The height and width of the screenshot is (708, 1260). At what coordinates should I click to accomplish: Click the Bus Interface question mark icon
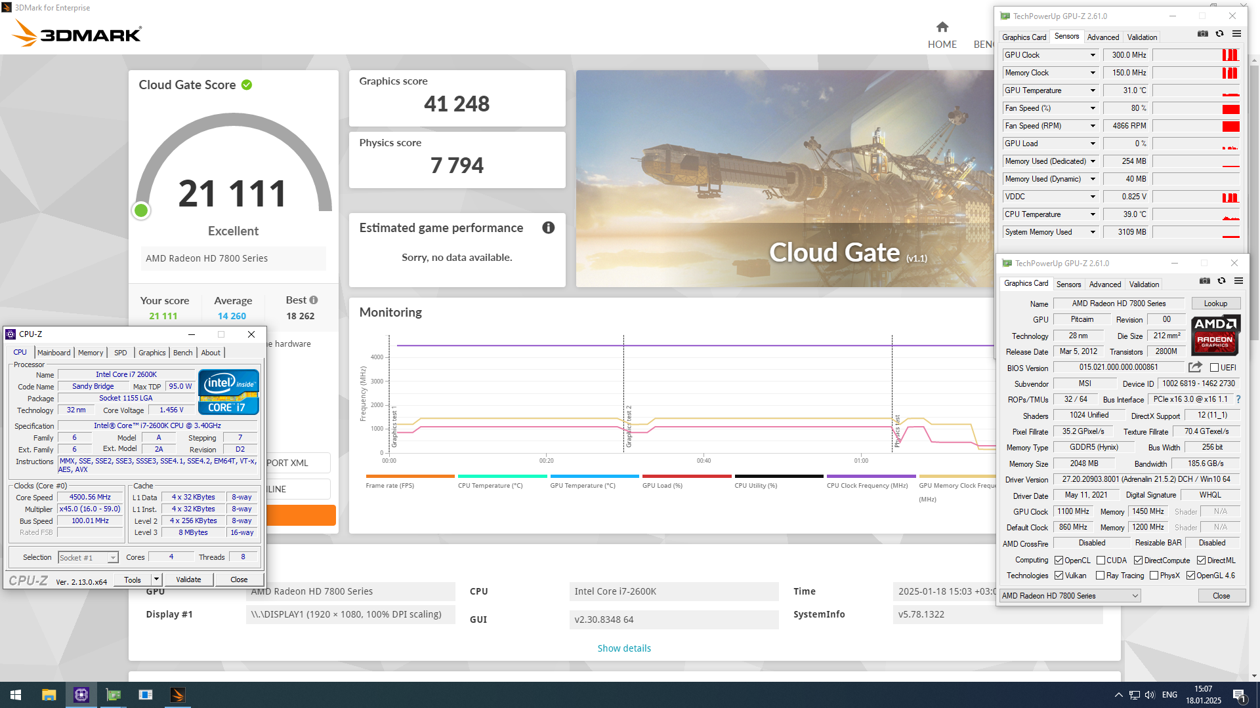pyautogui.click(x=1238, y=399)
